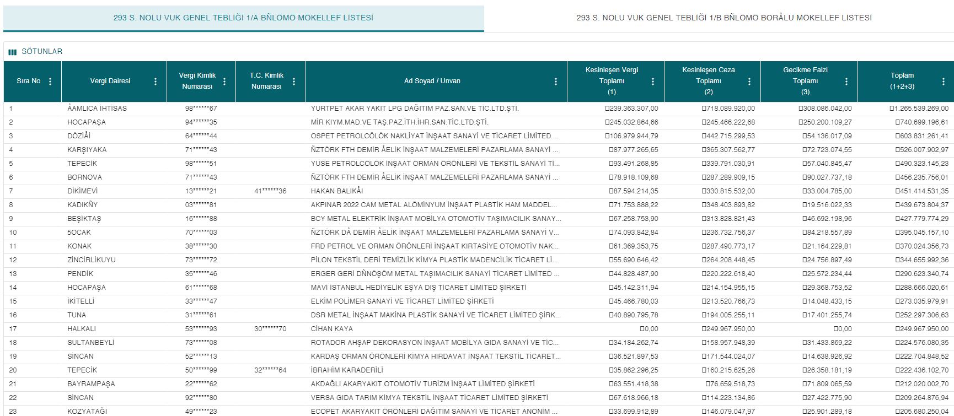Viewport: 954px width, 416px height.
Task: Click the KARDAŞ ORMAN ÜRÜNLERİ cell
Action: point(436,356)
